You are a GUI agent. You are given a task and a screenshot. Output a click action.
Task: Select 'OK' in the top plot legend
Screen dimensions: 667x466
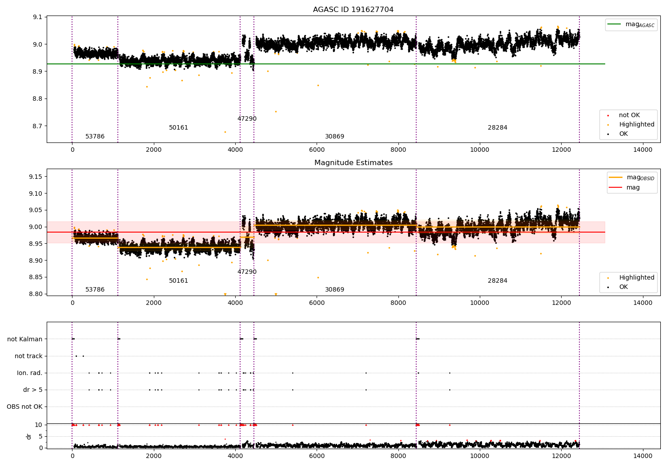(x=623, y=134)
